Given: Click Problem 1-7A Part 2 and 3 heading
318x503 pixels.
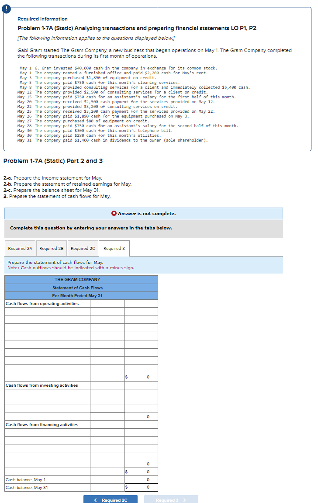Looking at the screenshot, I should click(x=53, y=161).
